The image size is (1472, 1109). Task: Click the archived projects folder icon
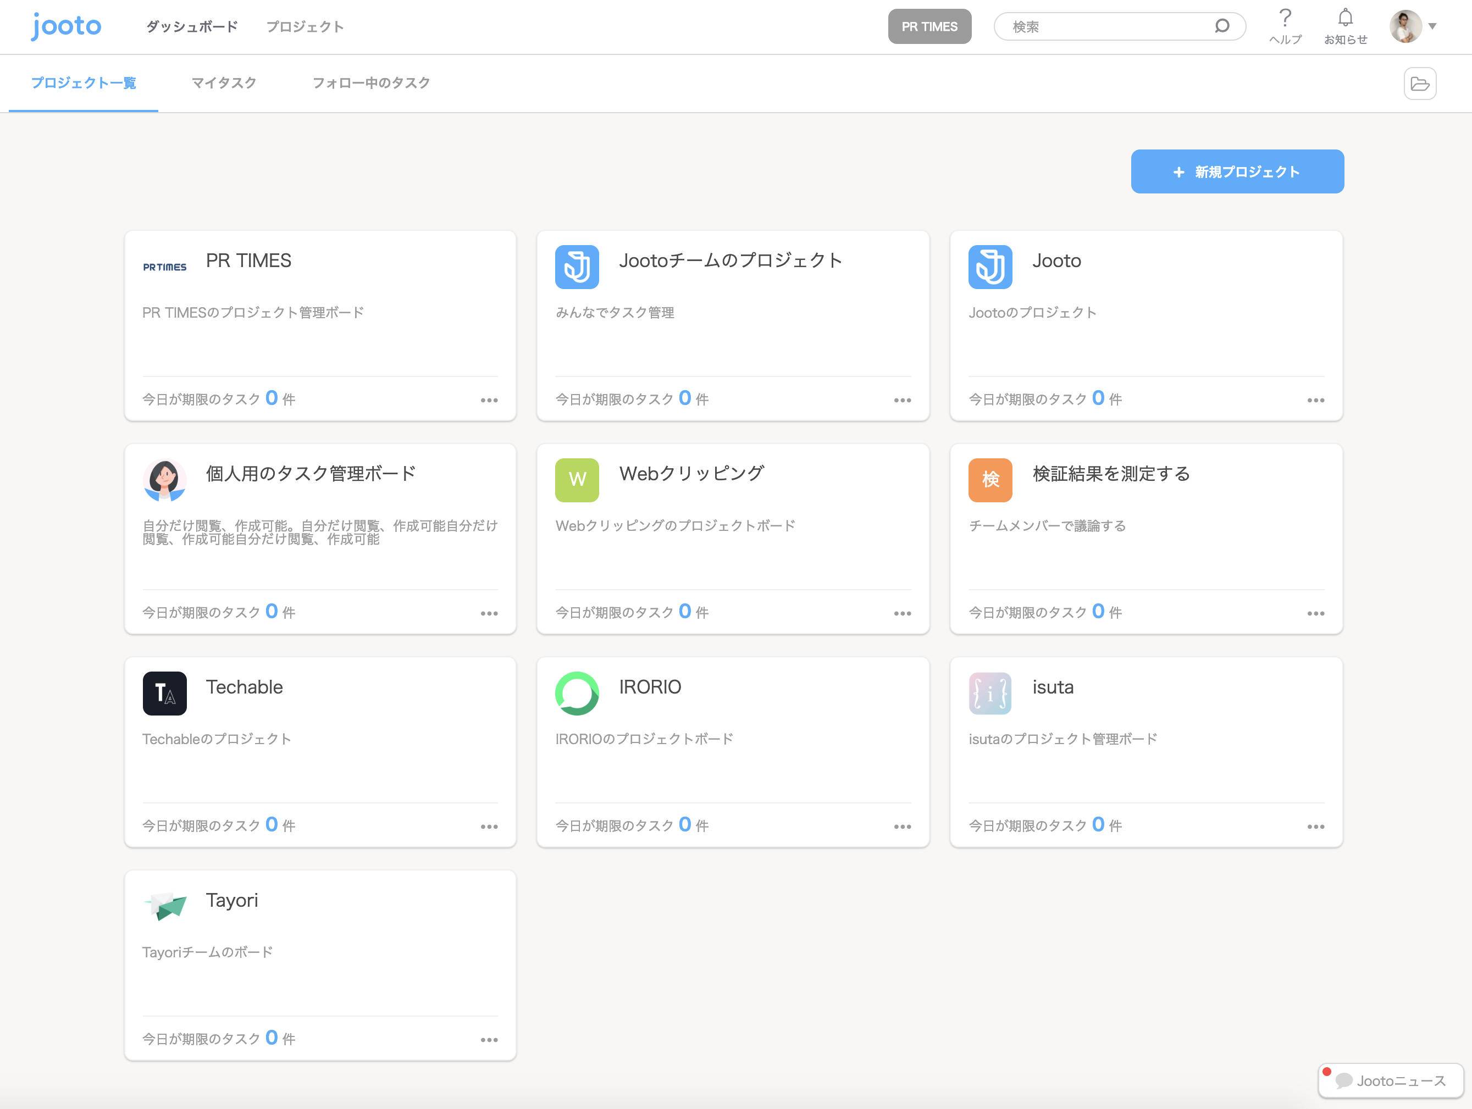1419,84
